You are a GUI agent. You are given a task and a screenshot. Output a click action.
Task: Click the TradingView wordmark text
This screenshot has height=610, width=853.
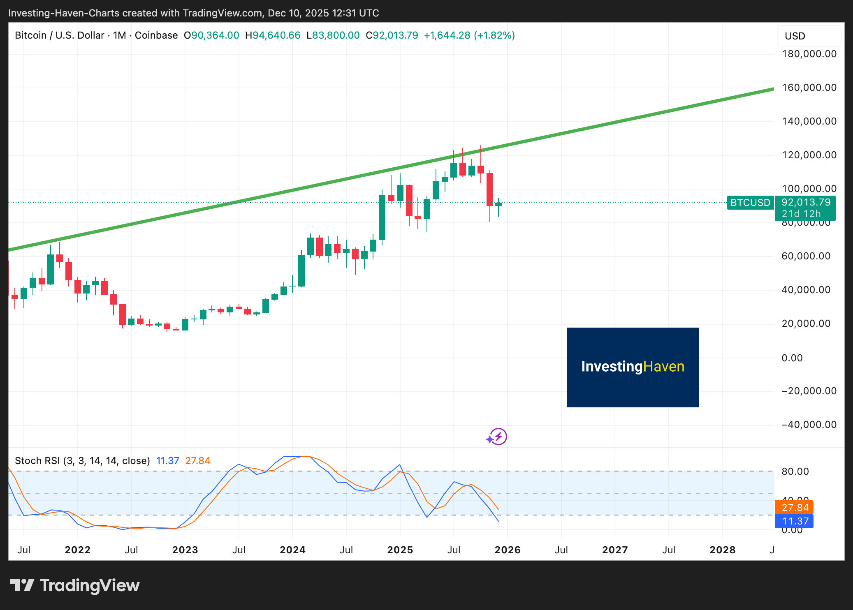coord(90,585)
